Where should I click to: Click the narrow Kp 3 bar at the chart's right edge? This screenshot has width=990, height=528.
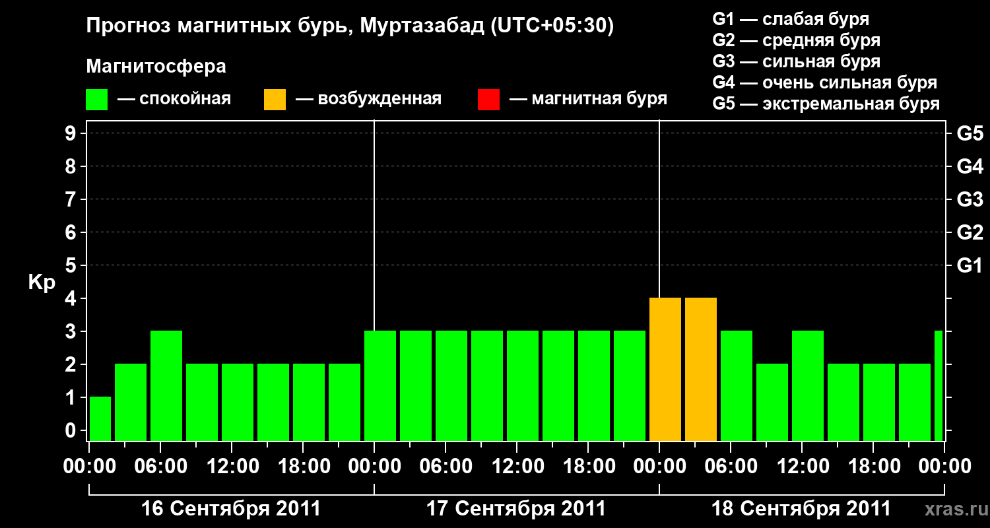(x=939, y=385)
